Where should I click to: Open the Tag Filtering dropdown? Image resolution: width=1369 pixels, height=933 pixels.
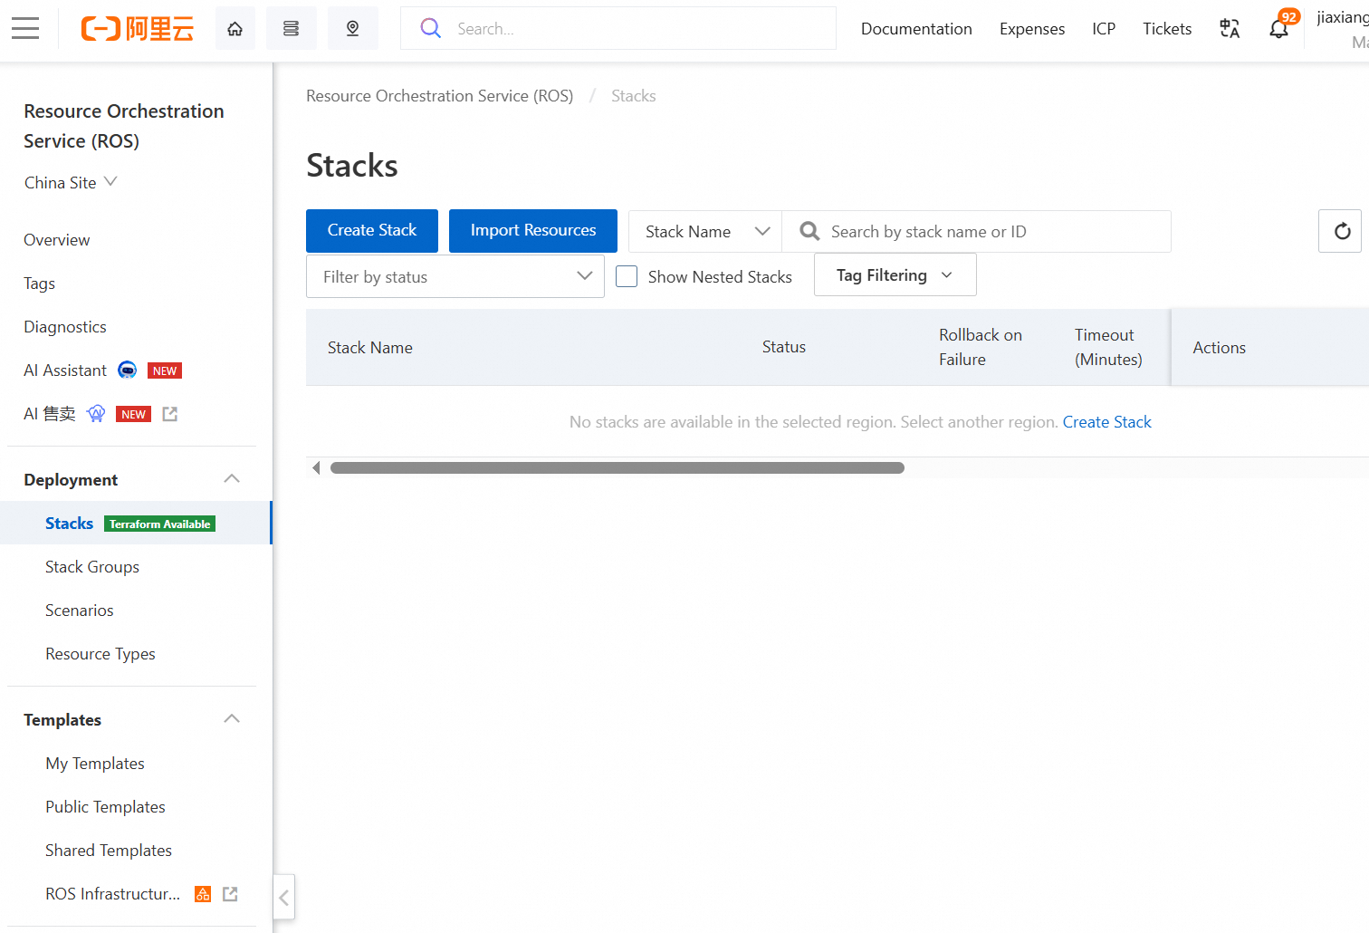point(895,274)
